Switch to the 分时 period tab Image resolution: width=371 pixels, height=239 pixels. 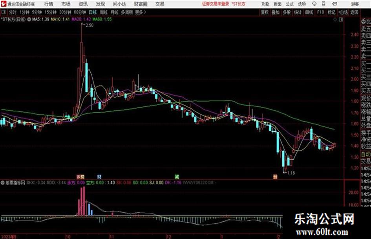[x=13, y=12]
